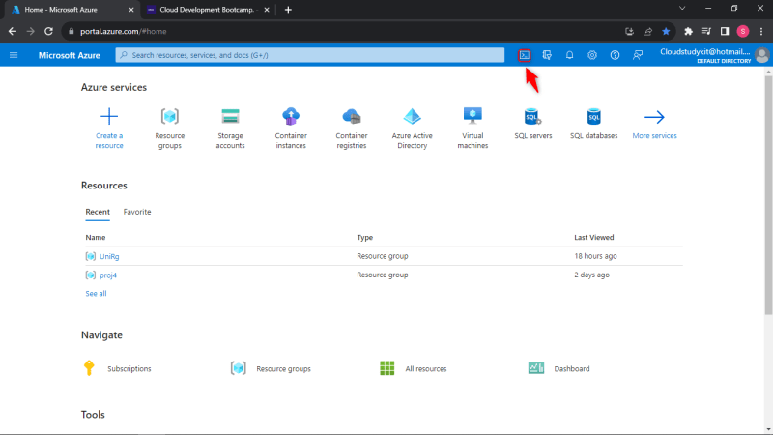Viewport: 773px width, 435px height.
Task: Click the browser address bar URL
Action: click(x=124, y=31)
